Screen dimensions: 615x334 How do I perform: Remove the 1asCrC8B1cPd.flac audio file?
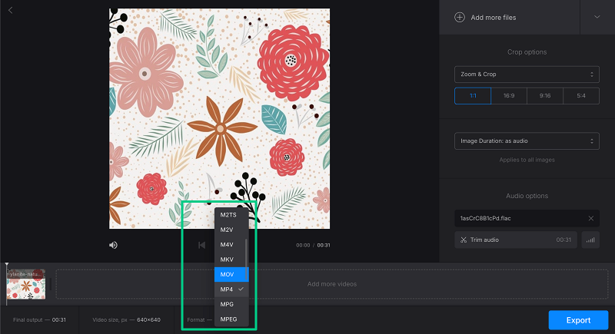coord(591,219)
